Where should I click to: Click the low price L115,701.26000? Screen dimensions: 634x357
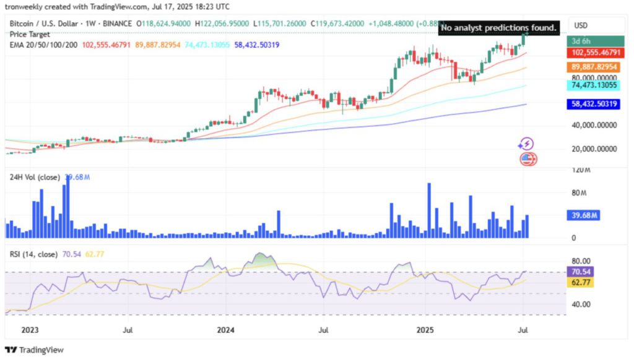click(280, 24)
